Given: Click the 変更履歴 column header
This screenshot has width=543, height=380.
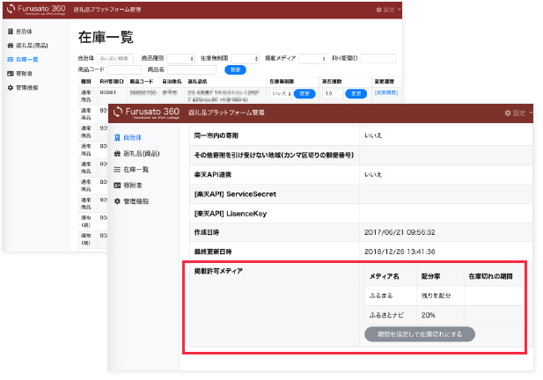Looking at the screenshot, I should coord(384,81).
